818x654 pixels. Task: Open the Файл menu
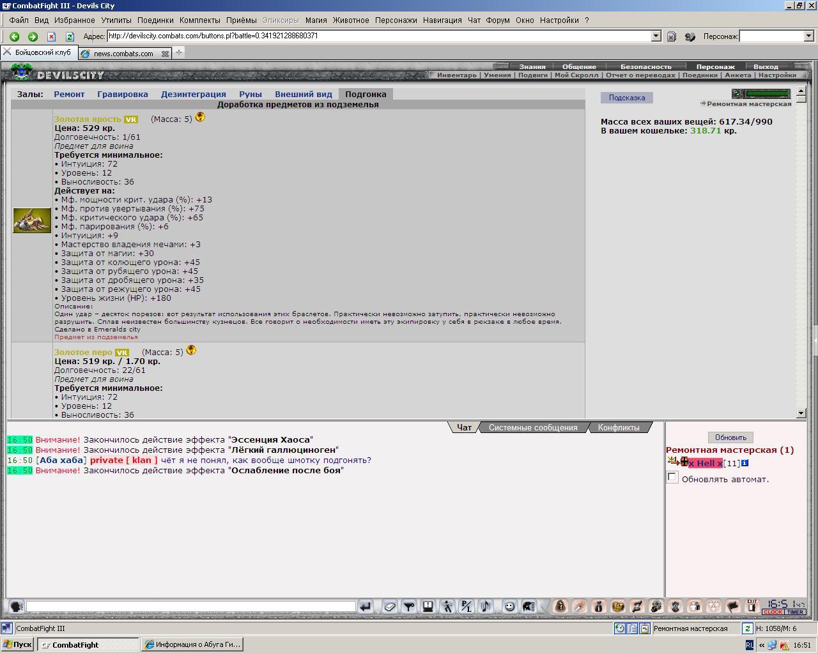[19, 20]
